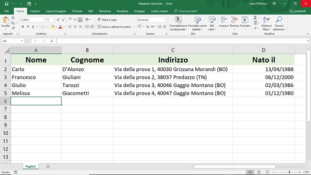Click the insert function fx button

52,41
